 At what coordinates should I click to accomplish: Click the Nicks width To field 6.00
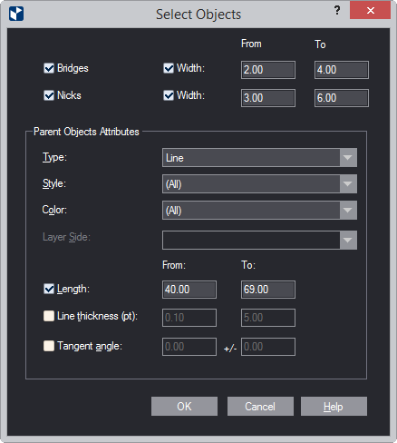click(342, 98)
